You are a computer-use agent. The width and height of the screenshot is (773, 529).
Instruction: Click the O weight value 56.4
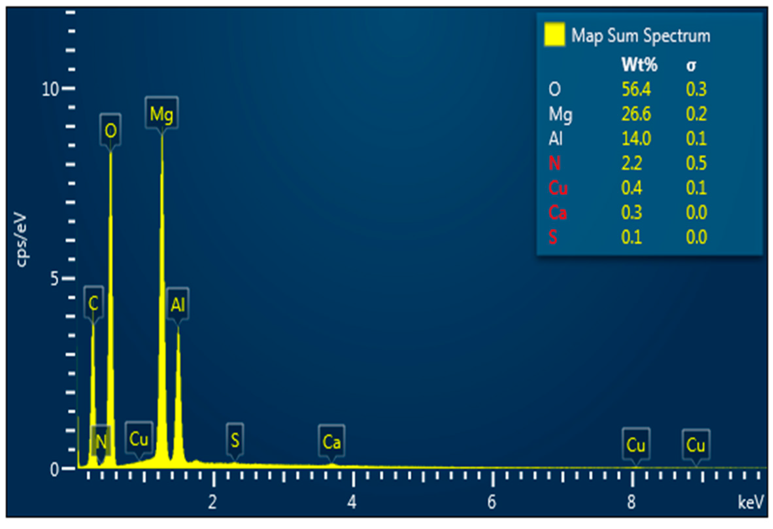pyautogui.click(x=636, y=89)
